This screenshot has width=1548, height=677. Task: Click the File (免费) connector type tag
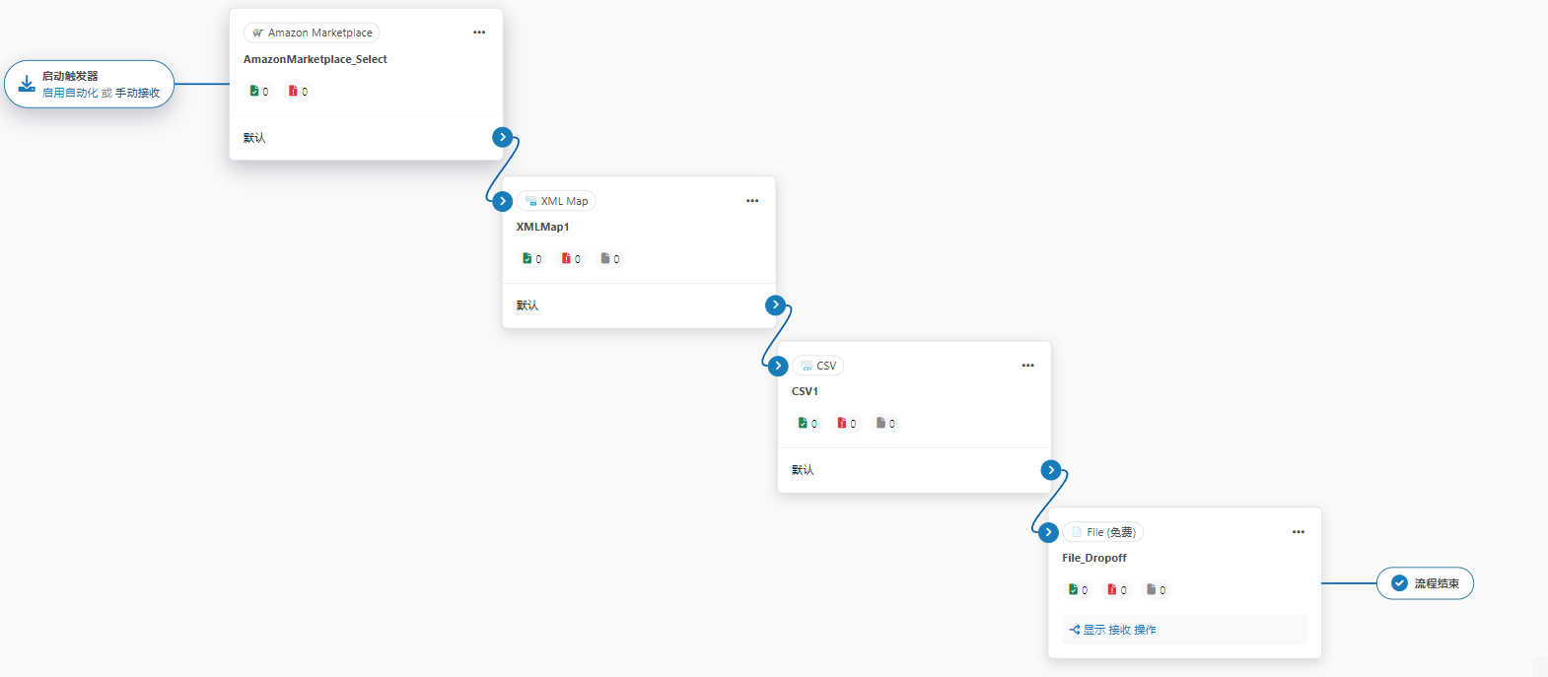click(1102, 532)
